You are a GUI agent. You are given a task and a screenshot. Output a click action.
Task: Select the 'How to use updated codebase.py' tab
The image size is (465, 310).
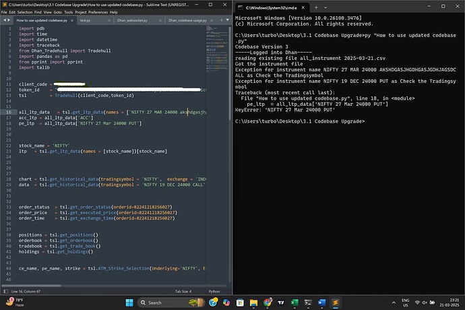click(42, 20)
